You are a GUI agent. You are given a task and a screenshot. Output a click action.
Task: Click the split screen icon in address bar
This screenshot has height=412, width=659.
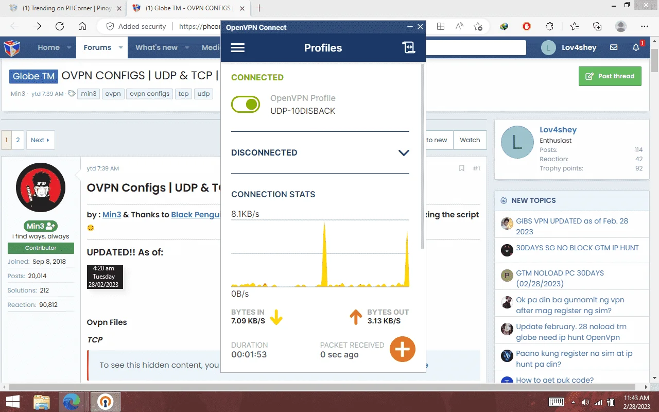click(441, 26)
